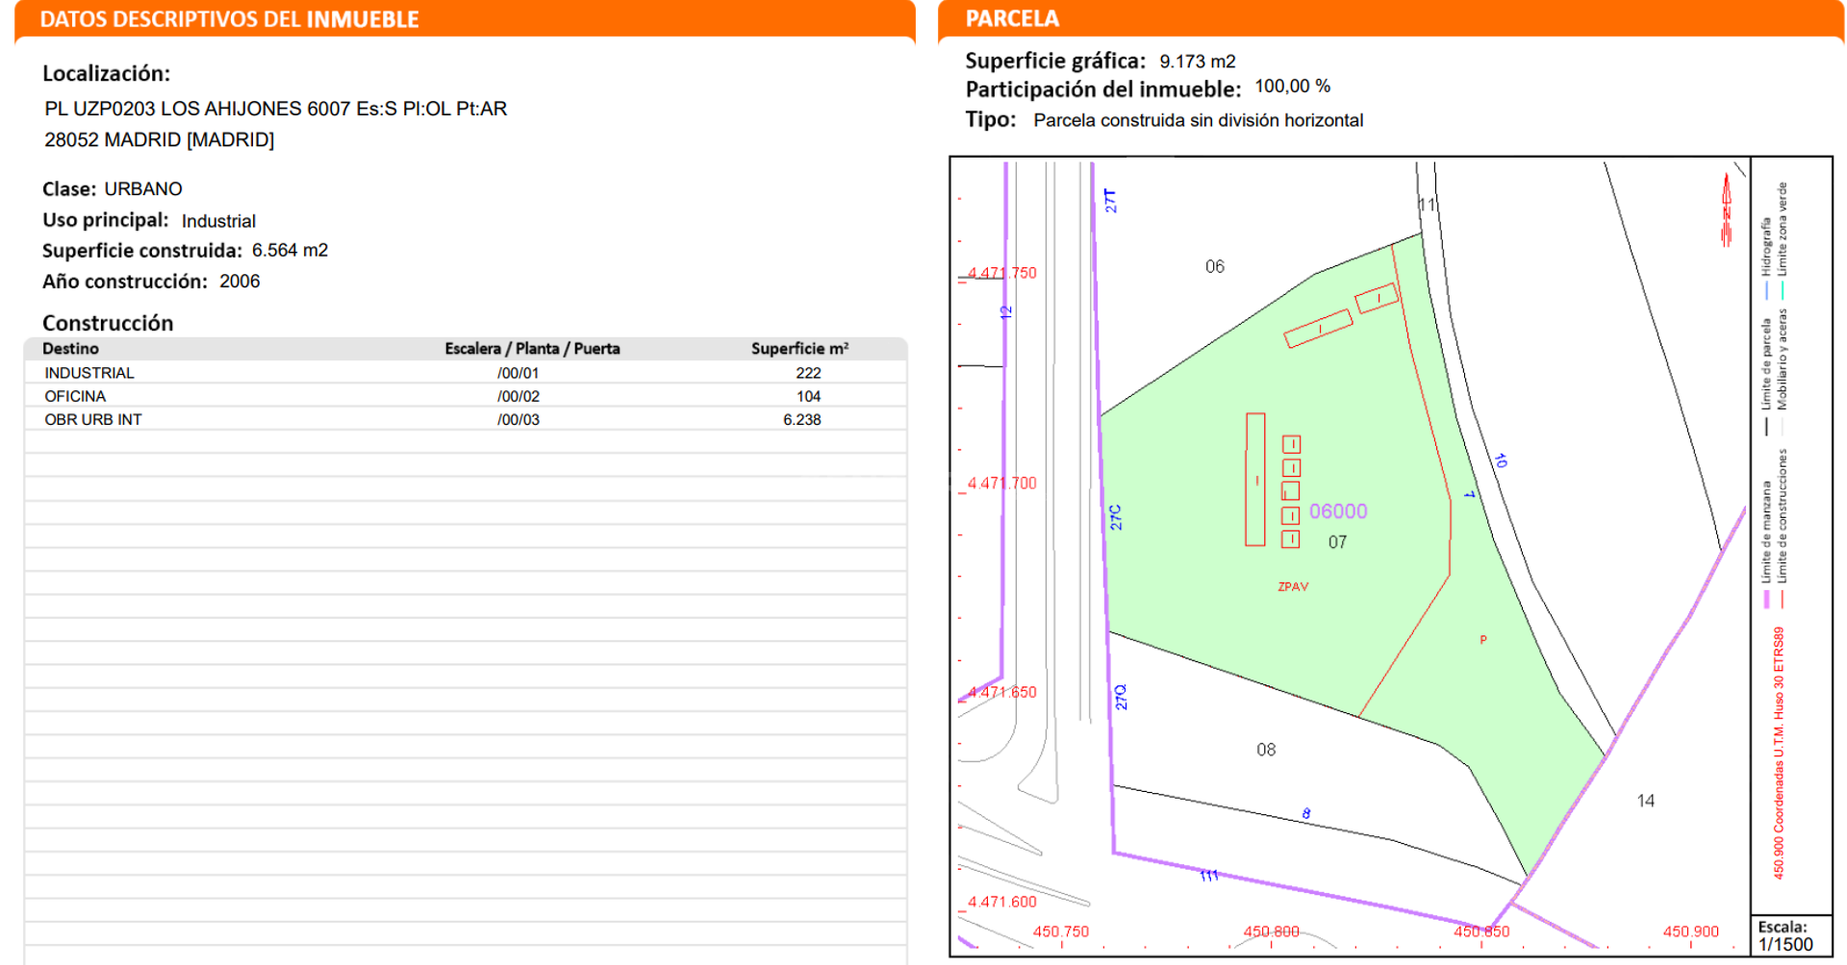
Task: Select the 'INDUSTRIAL' table row cell
Action: pyautogui.click(x=89, y=373)
